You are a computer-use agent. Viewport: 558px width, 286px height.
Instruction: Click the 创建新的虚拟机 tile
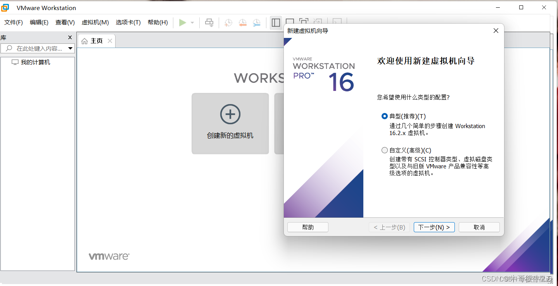tap(230, 123)
